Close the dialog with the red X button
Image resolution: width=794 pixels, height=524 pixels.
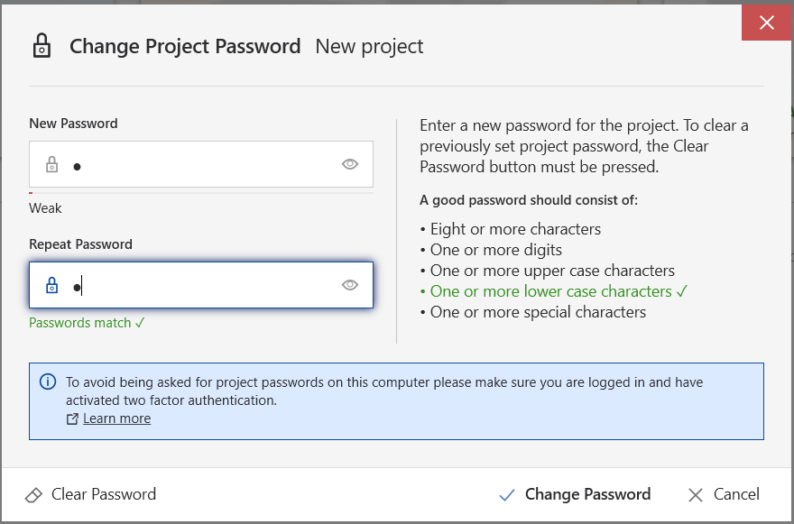(x=767, y=23)
